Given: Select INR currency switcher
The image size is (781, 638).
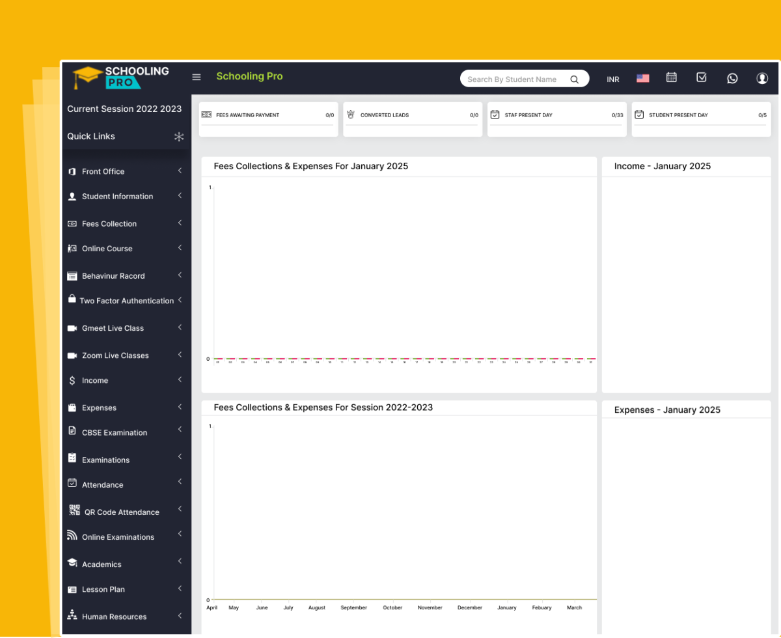Looking at the screenshot, I should coord(612,79).
